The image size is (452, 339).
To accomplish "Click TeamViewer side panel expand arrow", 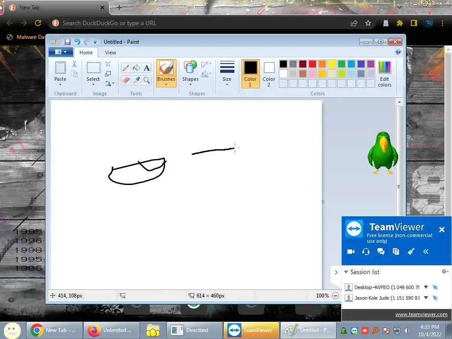I will pyautogui.click(x=336, y=272).
